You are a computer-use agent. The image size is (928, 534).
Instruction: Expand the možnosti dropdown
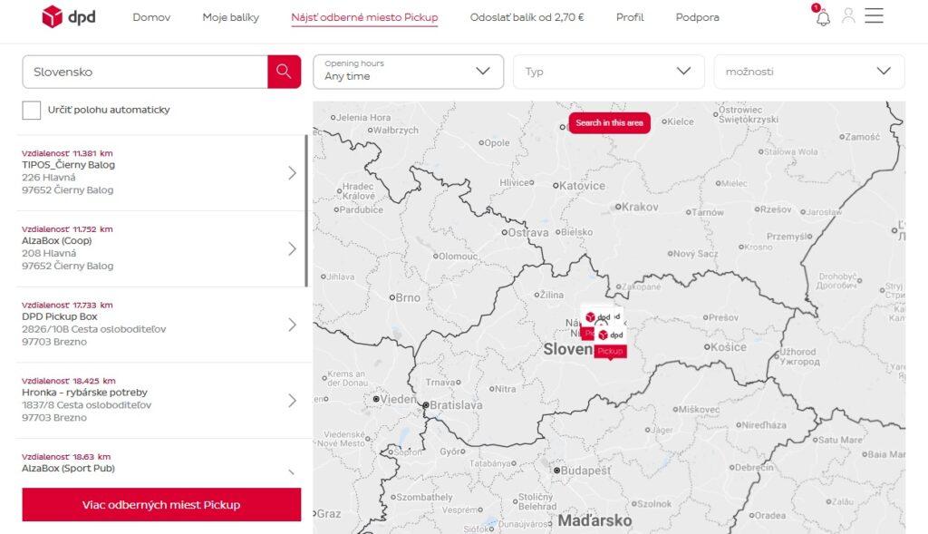pyautogui.click(x=809, y=72)
